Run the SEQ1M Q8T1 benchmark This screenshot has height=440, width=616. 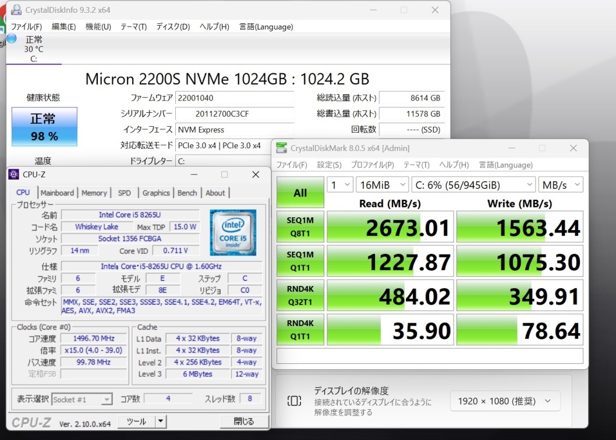pyautogui.click(x=300, y=227)
